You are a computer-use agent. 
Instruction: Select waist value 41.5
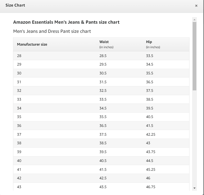(103, 169)
